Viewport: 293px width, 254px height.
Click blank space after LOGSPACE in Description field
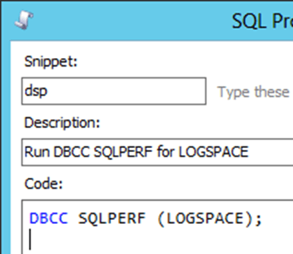pyautogui.click(x=271, y=152)
